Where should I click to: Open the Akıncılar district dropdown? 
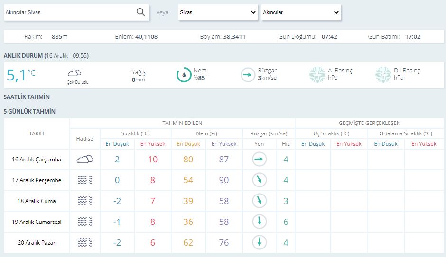coord(301,12)
